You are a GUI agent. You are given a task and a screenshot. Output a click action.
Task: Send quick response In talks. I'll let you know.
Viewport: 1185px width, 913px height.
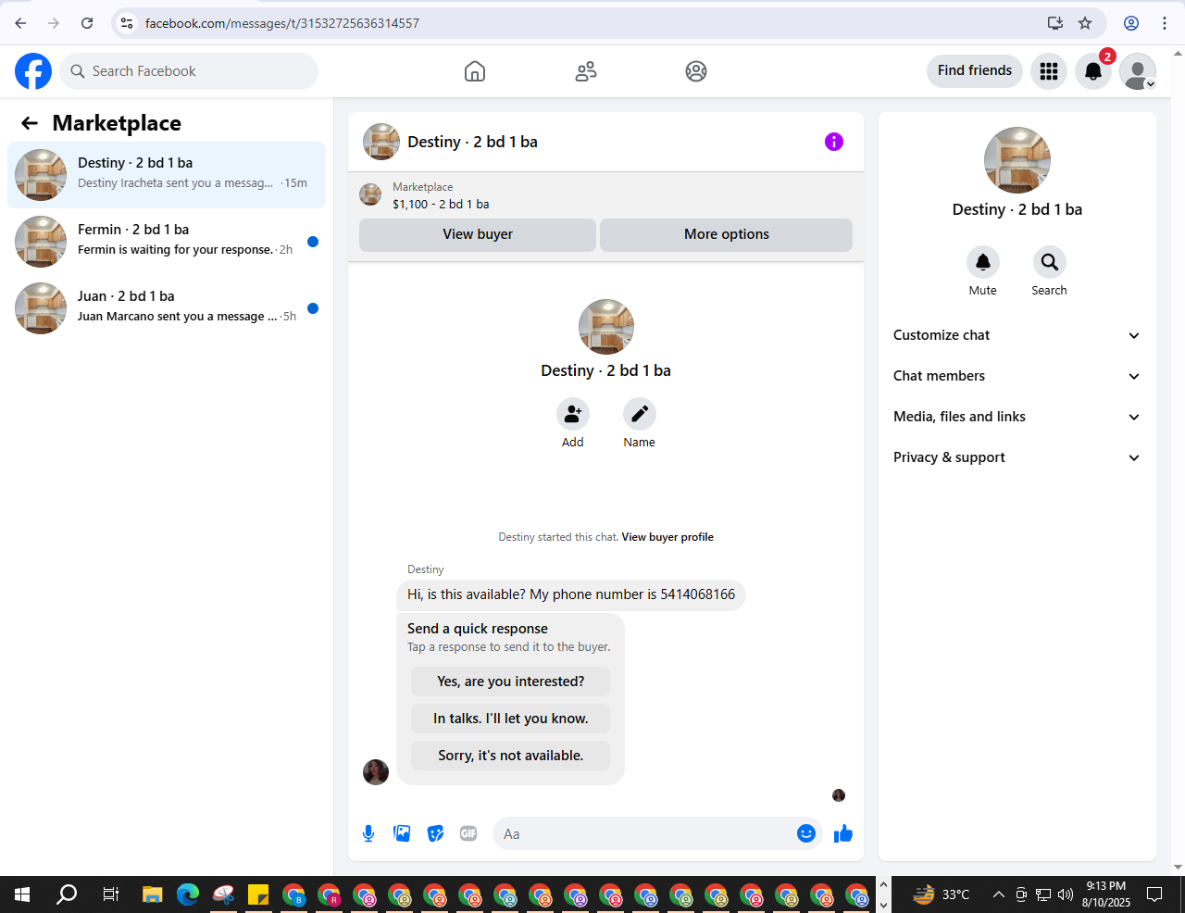pyautogui.click(x=511, y=719)
